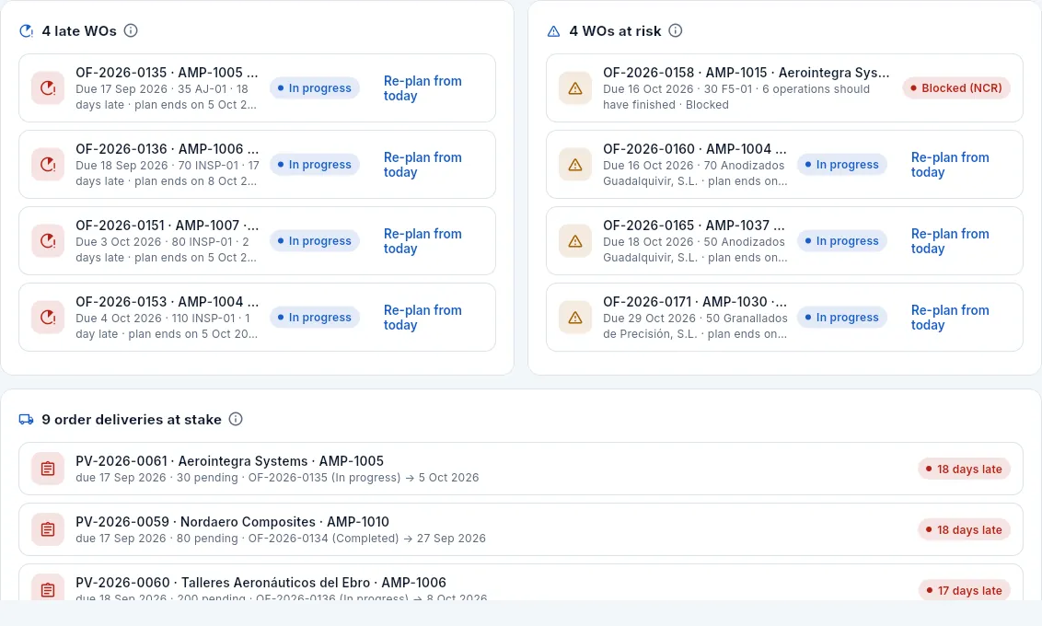The height and width of the screenshot is (626, 1042).
Task: Click 'In progress' status of OF-2026-0135
Action: pos(314,88)
